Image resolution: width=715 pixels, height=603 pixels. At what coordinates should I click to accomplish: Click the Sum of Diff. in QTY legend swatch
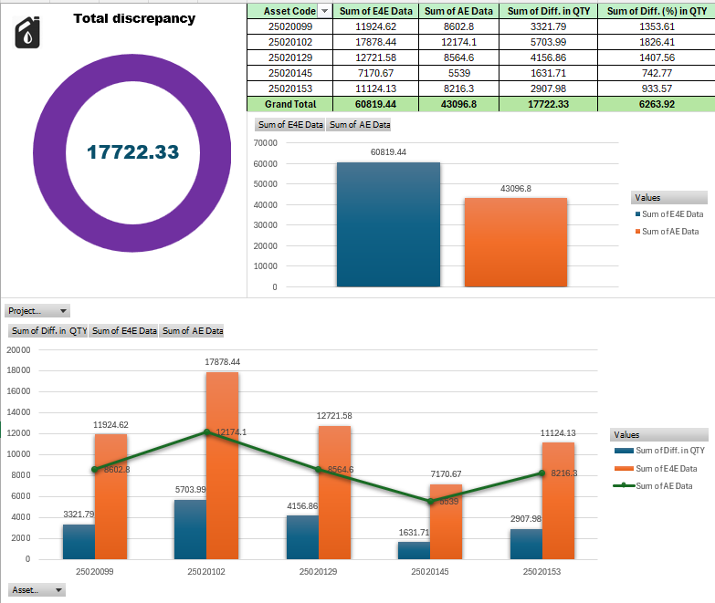pos(624,451)
